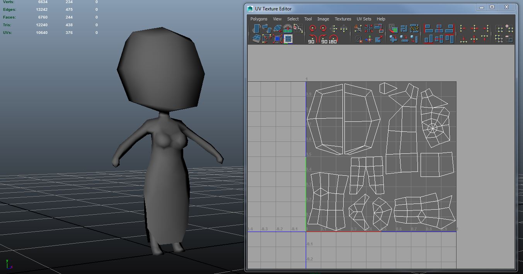This screenshot has width=523, height=274.
Task: Click the dashed rectangle with red arrow icon
Action: [379, 29]
